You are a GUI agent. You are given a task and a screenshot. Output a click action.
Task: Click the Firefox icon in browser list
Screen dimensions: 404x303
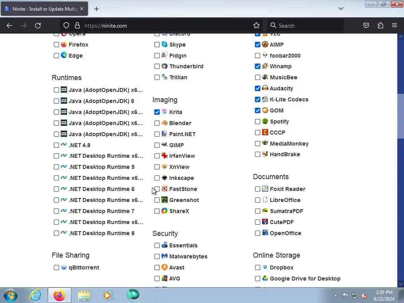coord(64,44)
